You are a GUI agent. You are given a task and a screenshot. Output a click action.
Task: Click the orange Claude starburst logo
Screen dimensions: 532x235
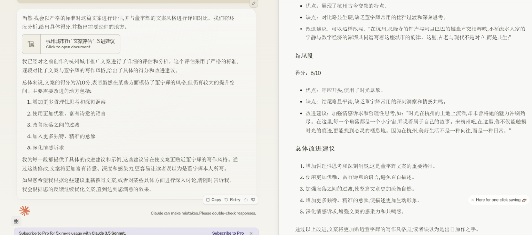[x=25, y=210]
